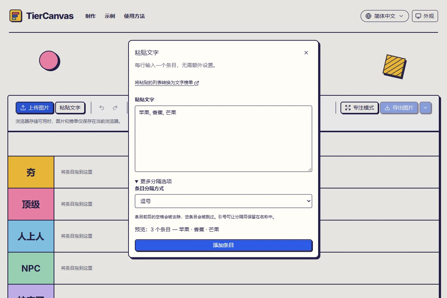Click the 预览 preview text line
Viewport: 447px width, 298px height.
[x=177, y=229]
